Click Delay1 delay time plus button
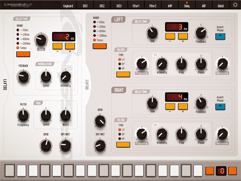241x181 pixels. [70, 46]
